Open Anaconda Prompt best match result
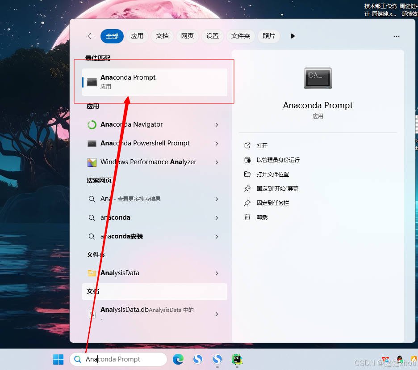The width and height of the screenshot is (418, 370). pyautogui.click(x=155, y=82)
